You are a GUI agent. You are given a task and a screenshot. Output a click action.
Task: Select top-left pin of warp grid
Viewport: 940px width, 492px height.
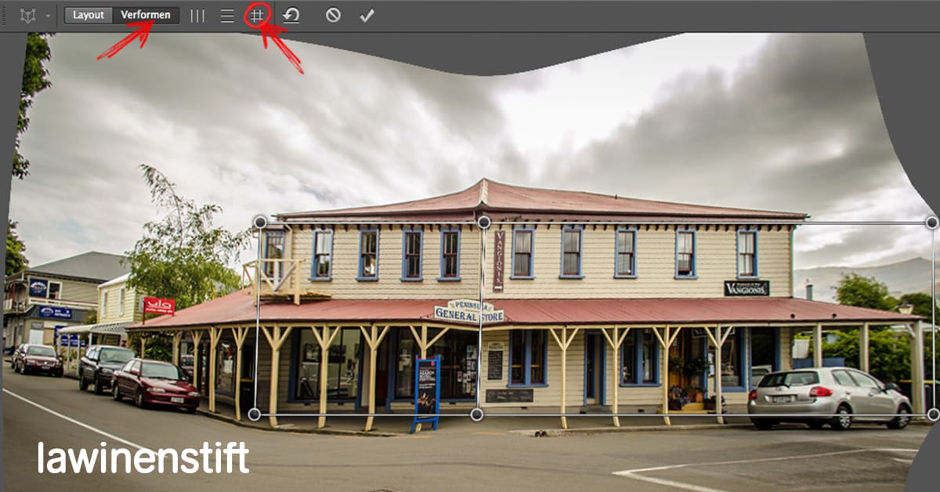coord(260,222)
